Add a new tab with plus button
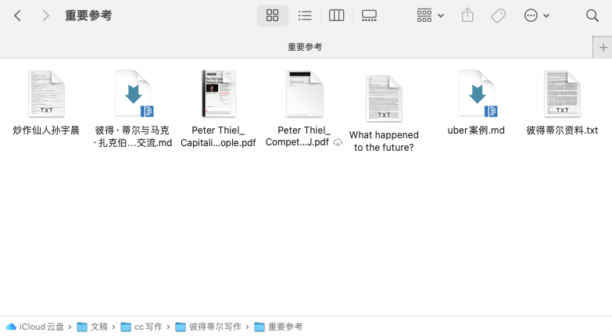Screen dimensions: 612x336 (603, 47)
